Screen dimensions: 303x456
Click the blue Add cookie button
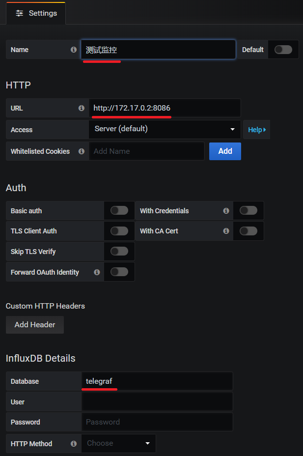click(x=225, y=151)
